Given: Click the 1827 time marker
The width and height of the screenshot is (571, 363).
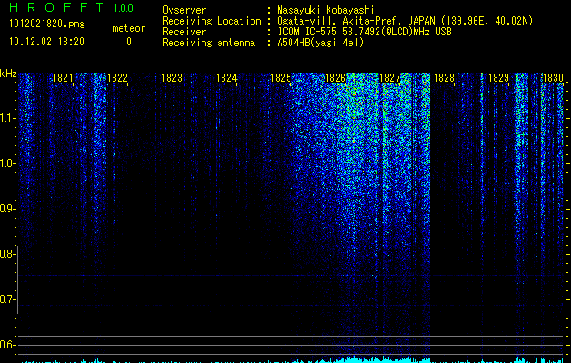Looking at the screenshot, I should [389, 78].
